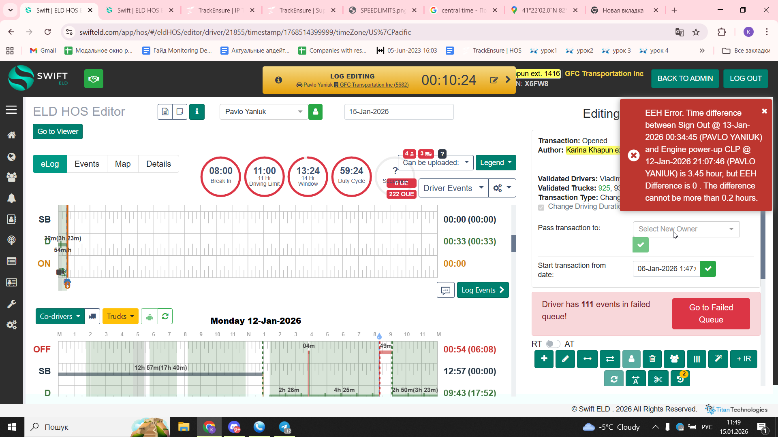This screenshot has height=437, width=778.
Task: Click the Go to Viewer button
Action: [x=58, y=132]
